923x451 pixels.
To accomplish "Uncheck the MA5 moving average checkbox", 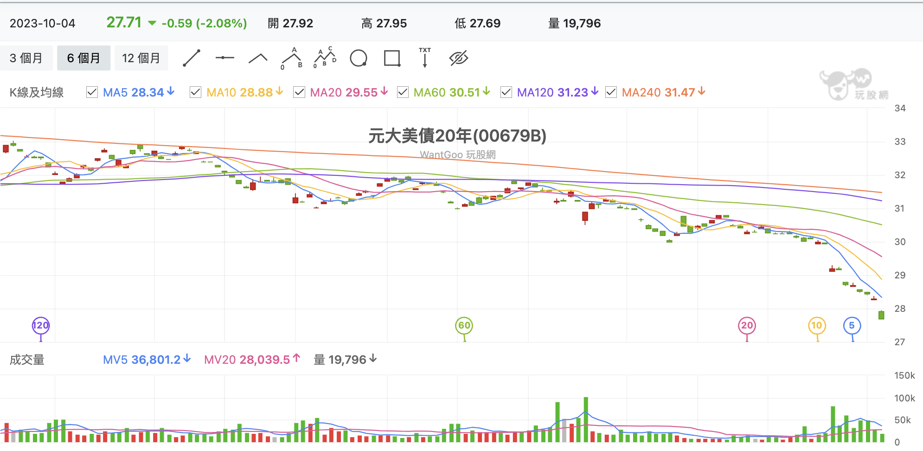I will (x=92, y=92).
